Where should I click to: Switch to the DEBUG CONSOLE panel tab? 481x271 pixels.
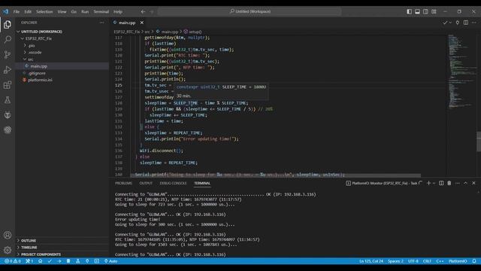point(173,183)
